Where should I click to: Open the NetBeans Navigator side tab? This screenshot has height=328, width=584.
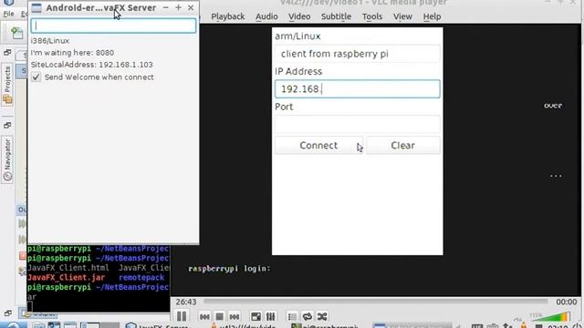pos(7,159)
